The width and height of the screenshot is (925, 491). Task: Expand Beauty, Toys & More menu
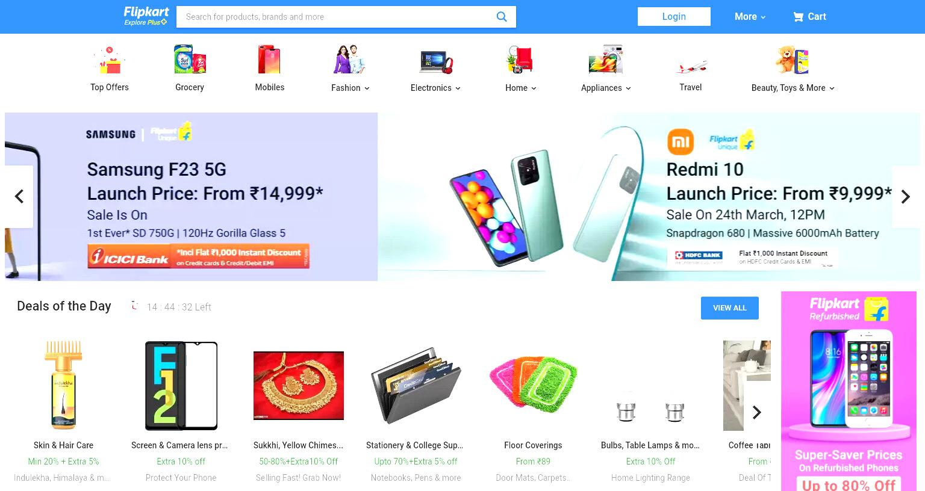tap(793, 88)
